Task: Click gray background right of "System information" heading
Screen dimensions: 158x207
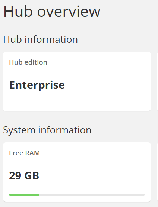Action: (x=124, y=130)
